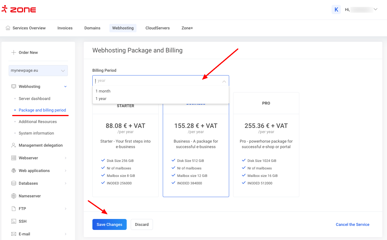
Task: Open the mynewpage.eu domain selector dropdown
Action: (38, 71)
